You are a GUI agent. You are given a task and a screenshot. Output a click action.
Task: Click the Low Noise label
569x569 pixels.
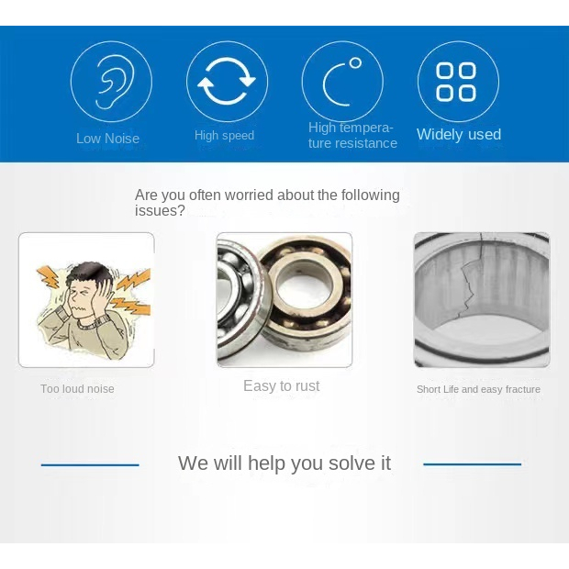[x=107, y=139]
